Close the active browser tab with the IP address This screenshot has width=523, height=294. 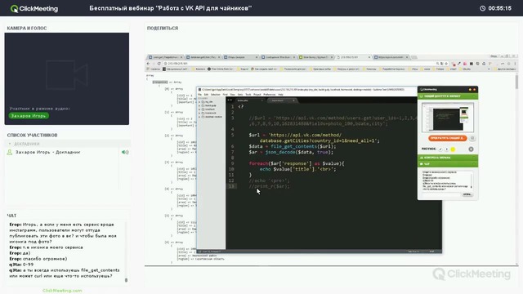coord(369,57)
